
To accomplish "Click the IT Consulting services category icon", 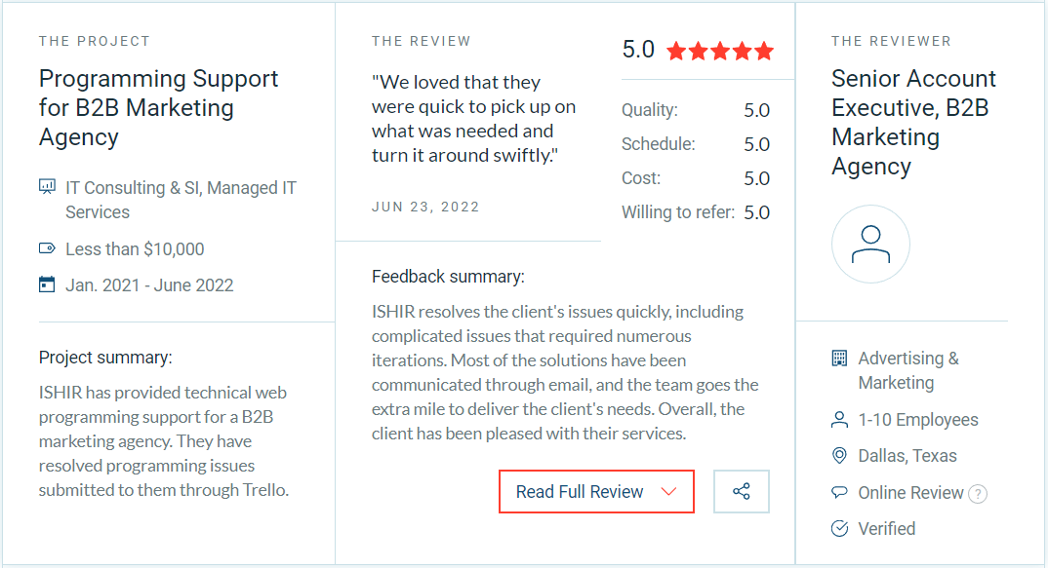I will point(47,186).
